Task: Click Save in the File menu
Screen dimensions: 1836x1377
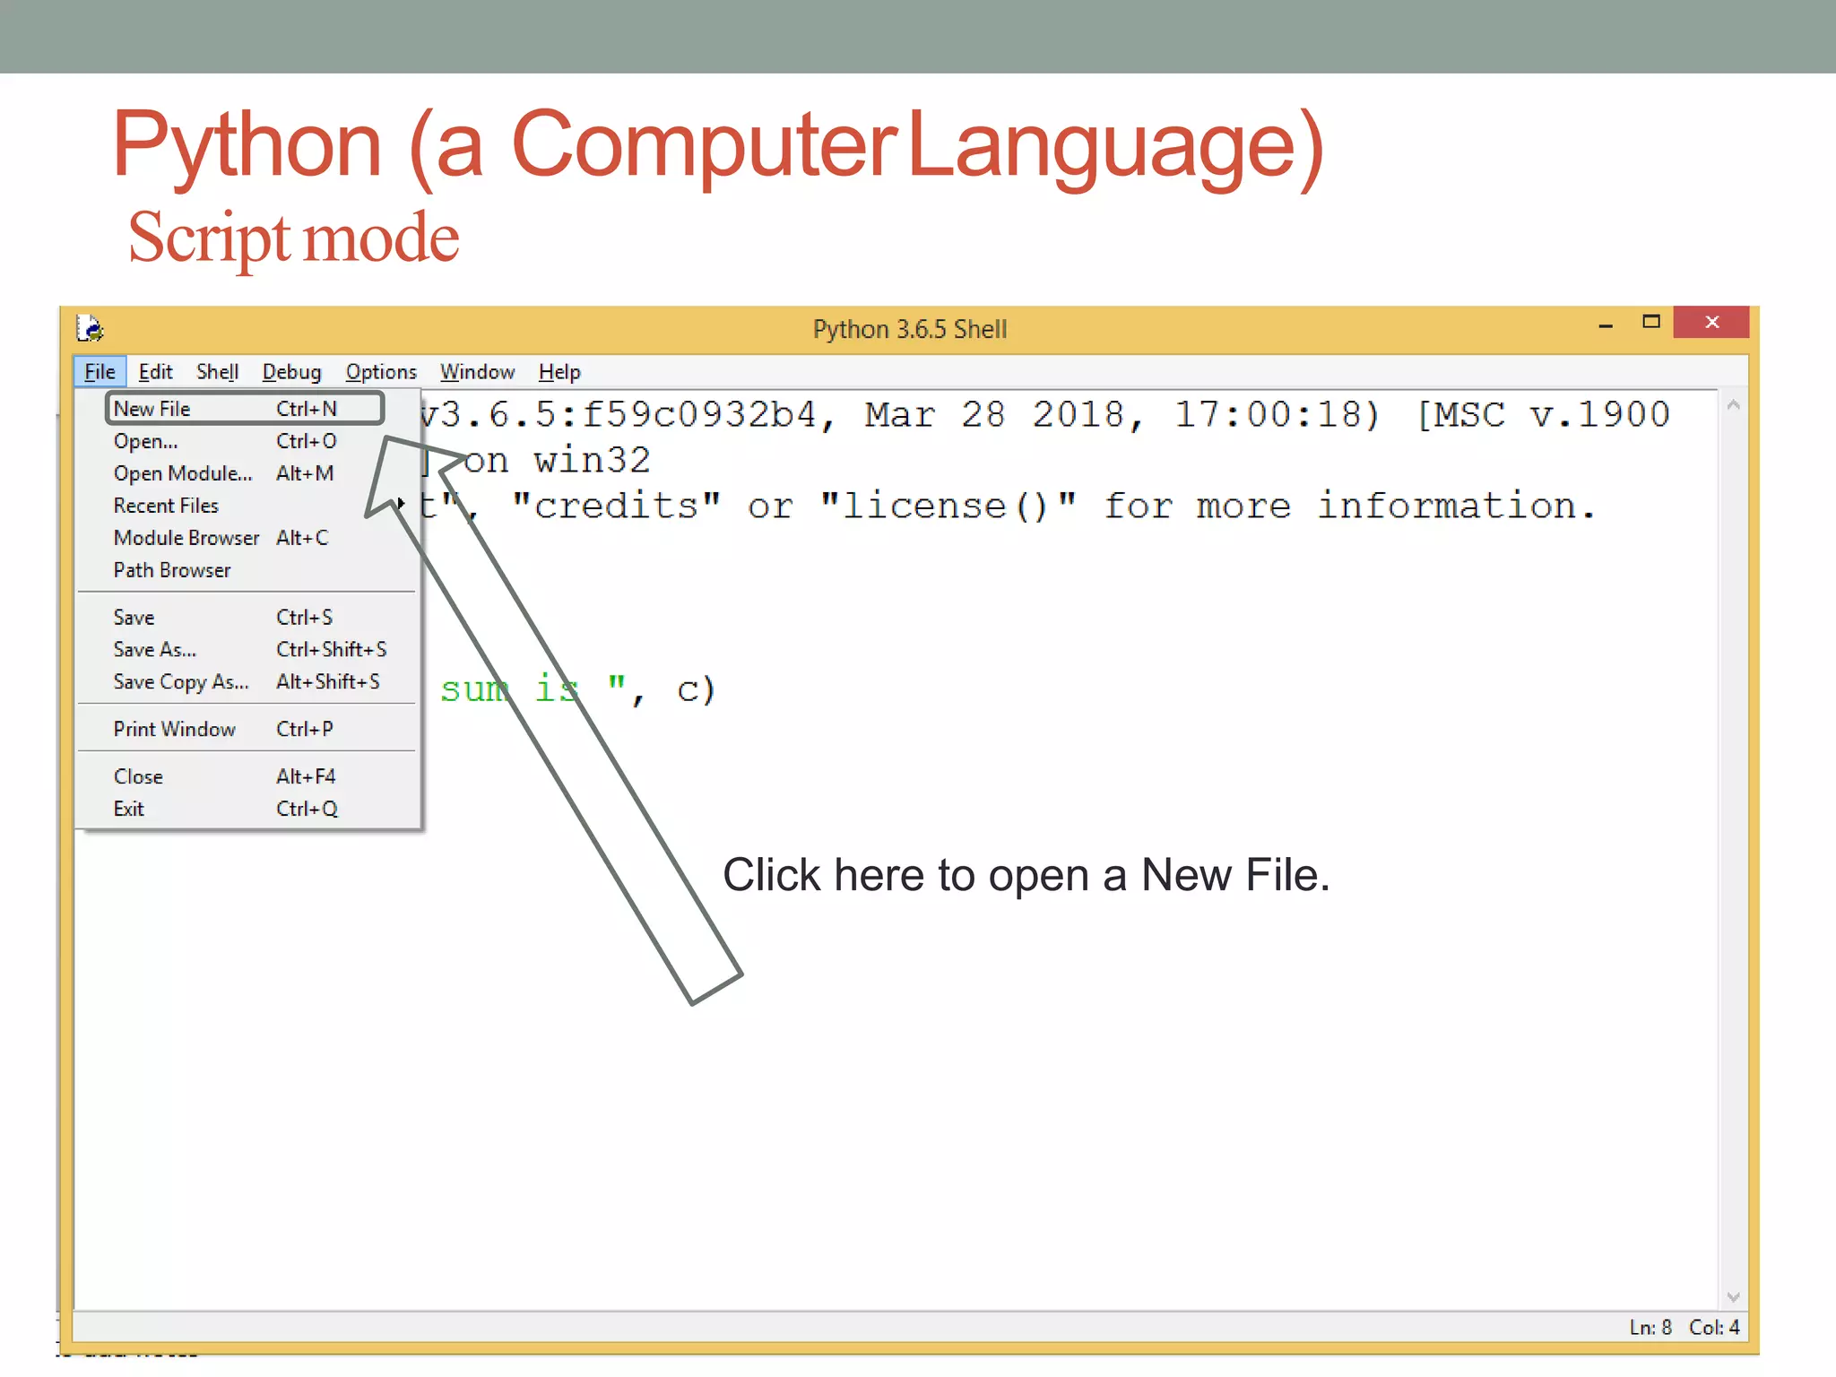Action: [246, 618]
